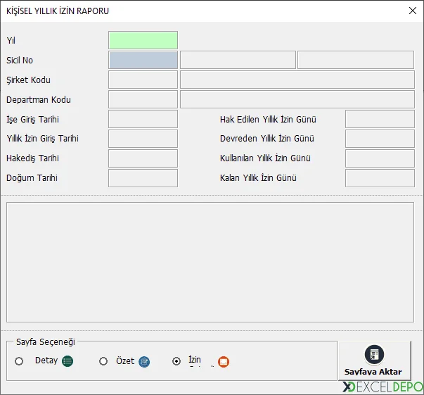Click the Doğum Tarihi field
This screenshot has width=424, height=395.
click(x=143, y=178)
